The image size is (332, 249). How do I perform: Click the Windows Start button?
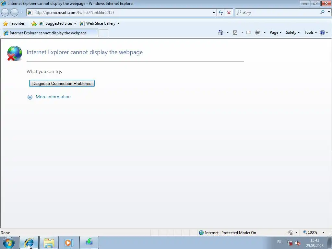coord(9,243)
